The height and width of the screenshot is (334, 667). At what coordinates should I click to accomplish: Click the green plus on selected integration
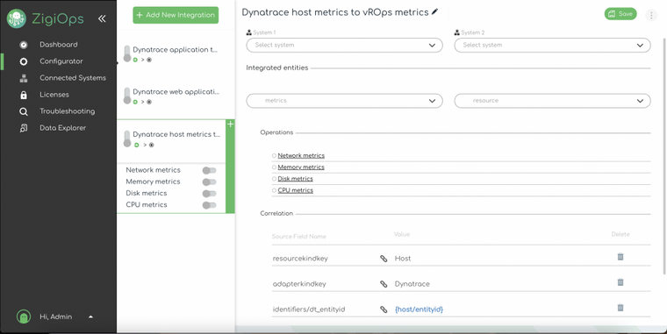click(230, 124)
